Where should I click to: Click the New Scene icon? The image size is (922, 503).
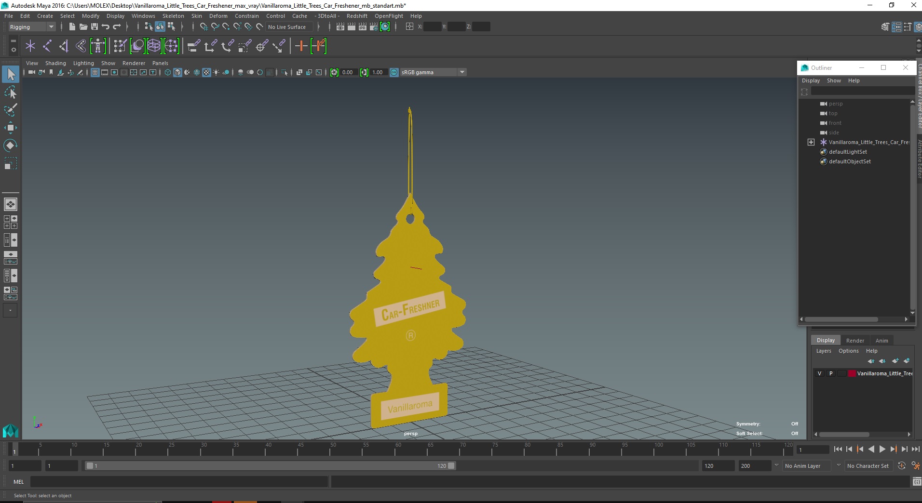[72, 27]
